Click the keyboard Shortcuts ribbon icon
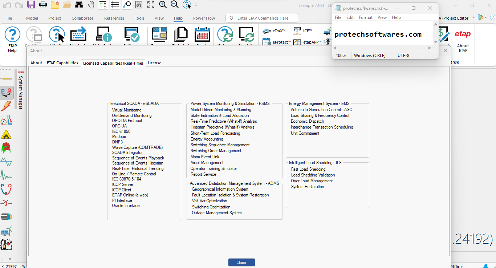The width and height of the screenshot is (496, 268). pyautogui.click(x=78, y=34)
